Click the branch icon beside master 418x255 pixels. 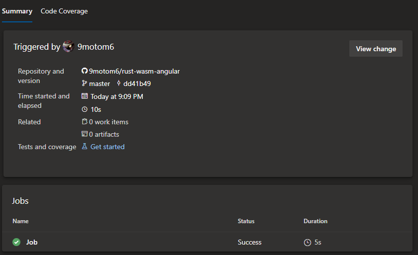[x=84, y=84]
